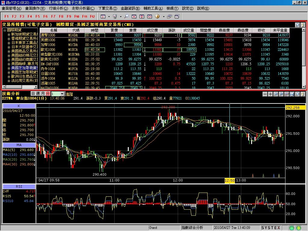This screenshot has height=231, width=308.
Task: Open the 行情分析(Q) menu
Action: coord(58,8)
